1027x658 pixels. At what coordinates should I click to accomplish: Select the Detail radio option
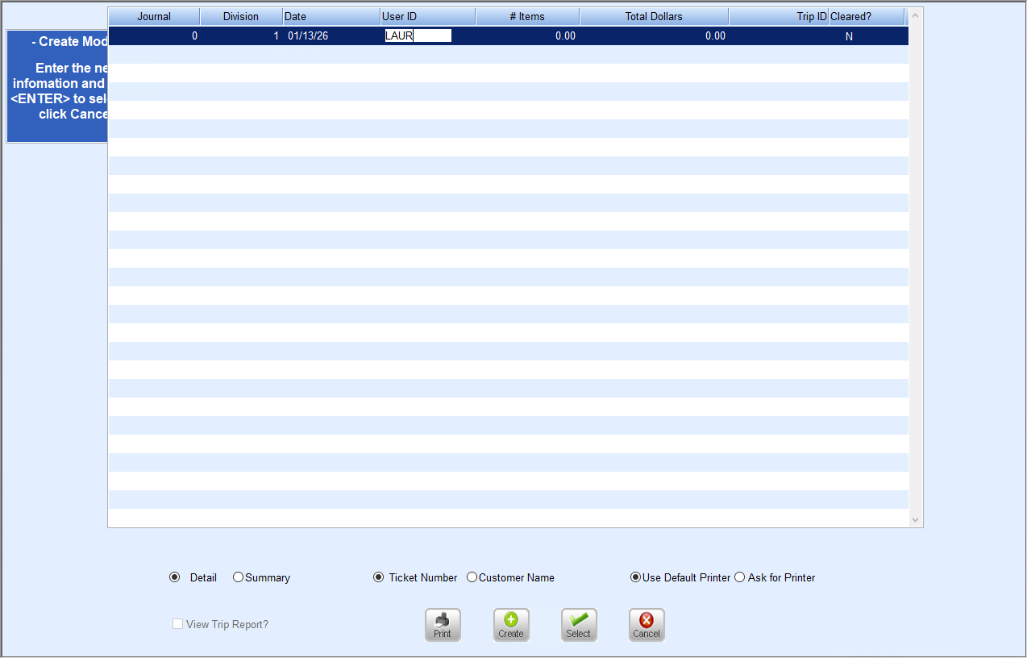(175, 577)
